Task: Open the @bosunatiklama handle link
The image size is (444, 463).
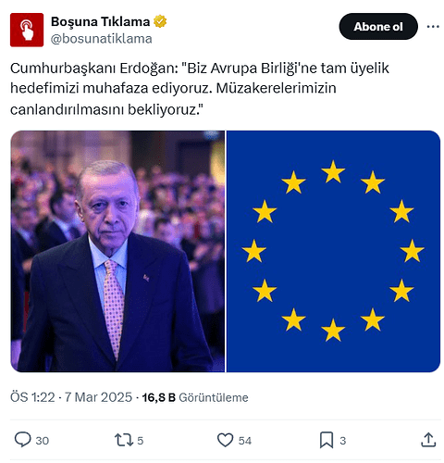Action: 102,39
